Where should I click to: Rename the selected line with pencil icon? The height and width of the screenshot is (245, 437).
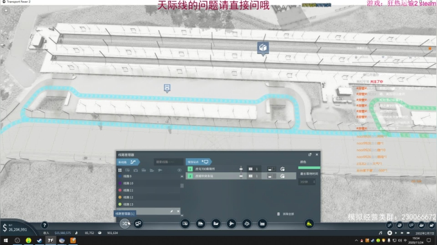172,211
